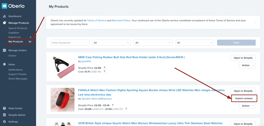This screenshot has width=264, height=126.
Task: Click the Dashboard bar chart icon
Action: click(x=4, y=16)
